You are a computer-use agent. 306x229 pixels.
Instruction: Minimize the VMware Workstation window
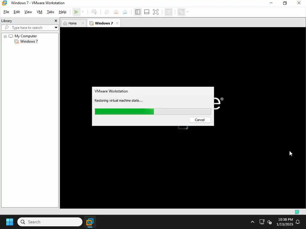point(271,3)
